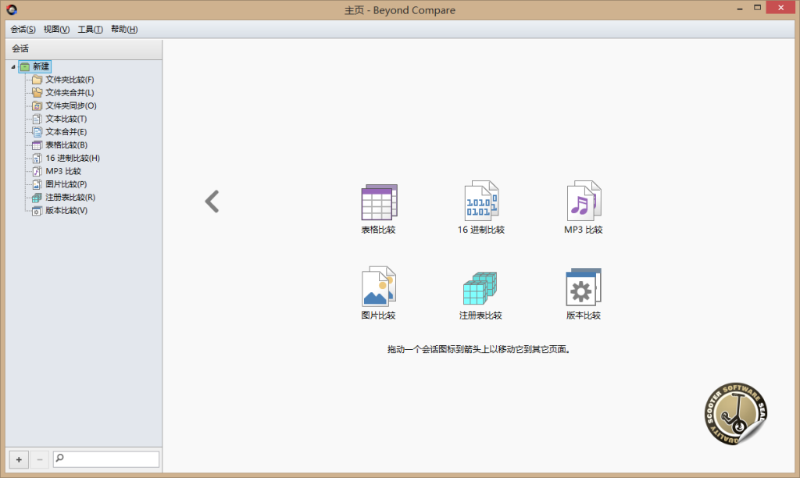Image resolution: width=800 pixels, height=478 pixels.
Task: Open the 视图(V) menu
Action: click(55, 29)
